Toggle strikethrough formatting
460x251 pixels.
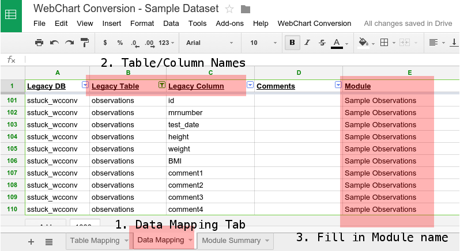tap(322, 43)
